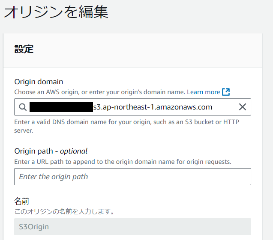Open the Learn more link
This screenshot has height=240, width=273.
[x=203, y=92]
